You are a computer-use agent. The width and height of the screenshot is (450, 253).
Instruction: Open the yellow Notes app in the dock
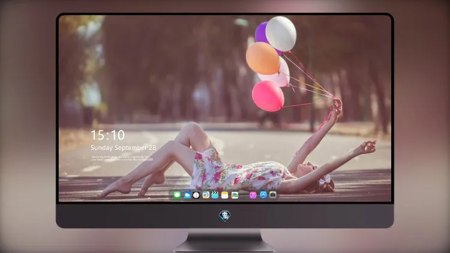(x=225, y=195)
